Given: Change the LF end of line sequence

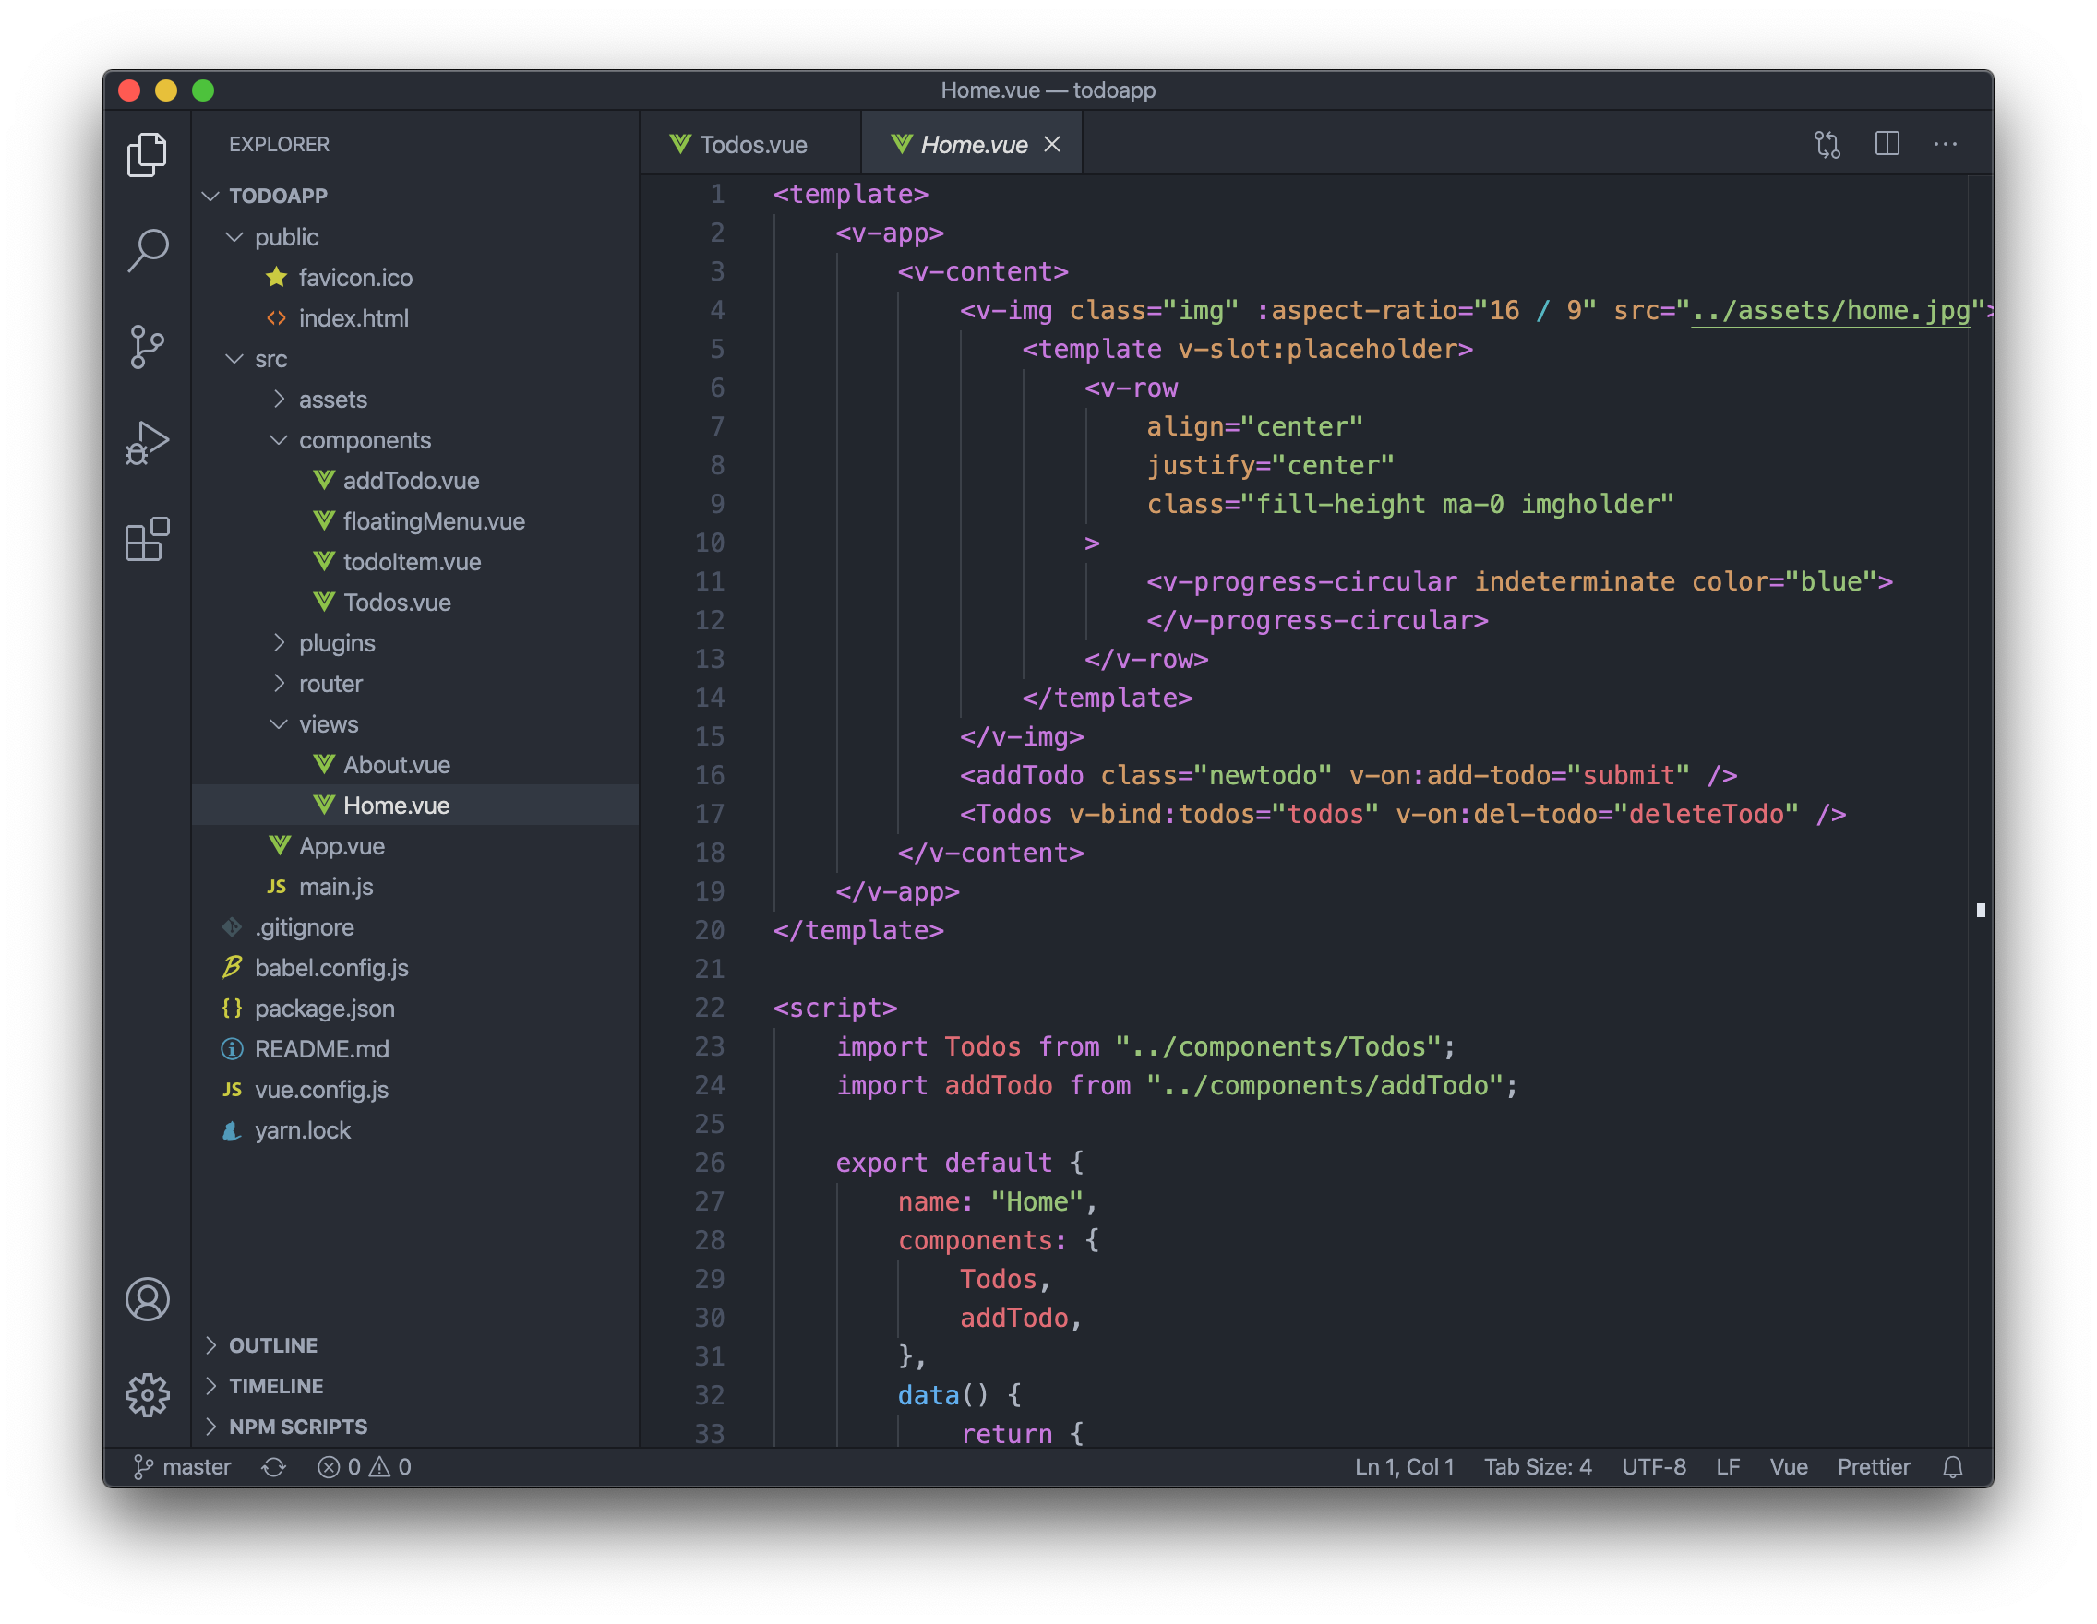Looking at the screenshot, I should click(1727, 1466).
